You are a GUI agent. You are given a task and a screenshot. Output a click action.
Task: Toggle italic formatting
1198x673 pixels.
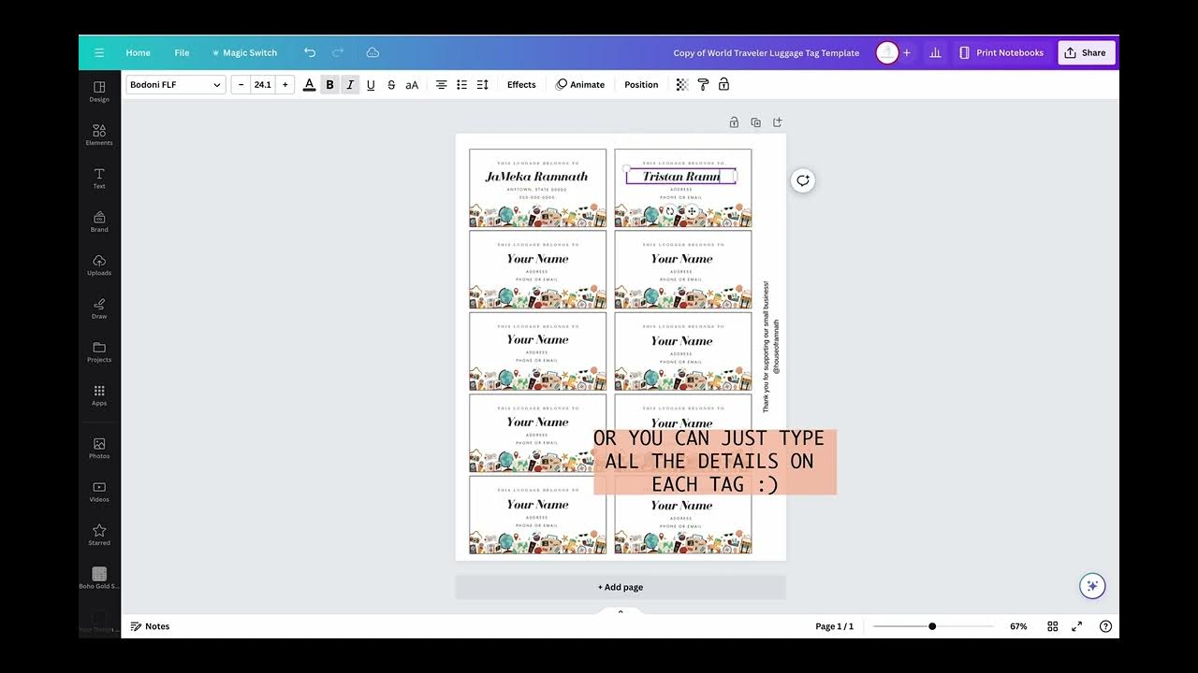(x=350, y=85)
